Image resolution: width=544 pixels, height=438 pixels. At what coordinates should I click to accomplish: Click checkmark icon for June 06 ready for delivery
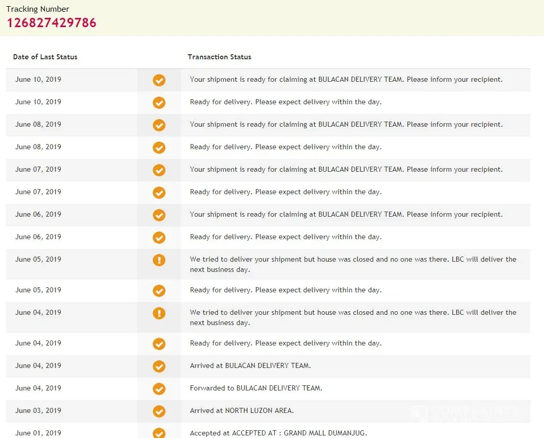[159, 238]
